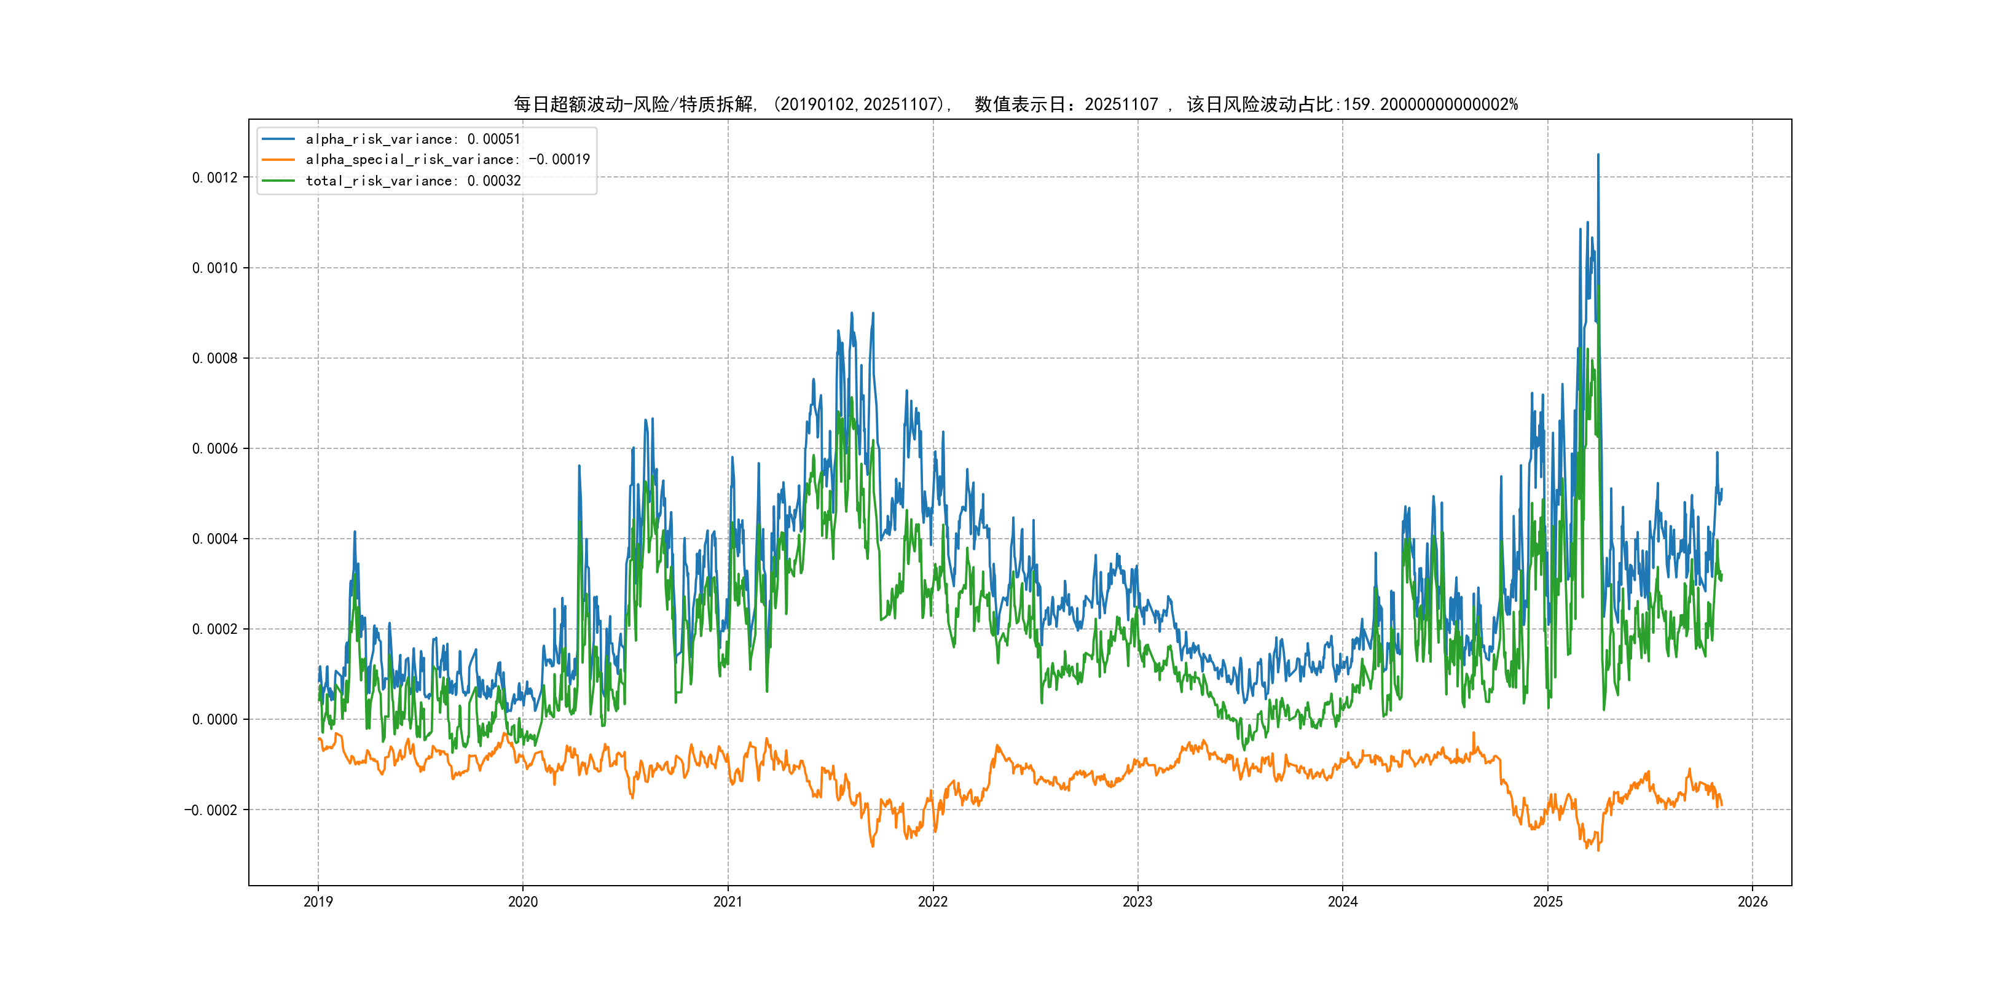The width and height of the screenshot is (1991, 995).
Task: Click the 0.0012 y-axis tick label
Action: click(215, 178)
